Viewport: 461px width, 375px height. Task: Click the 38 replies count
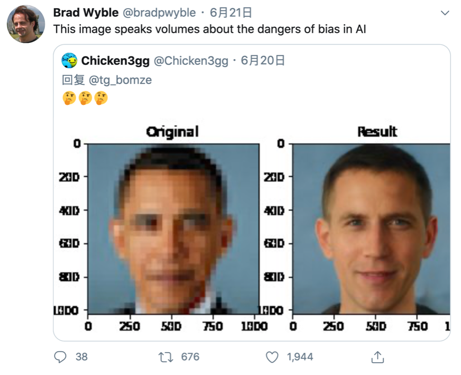[x=81, y=357]
